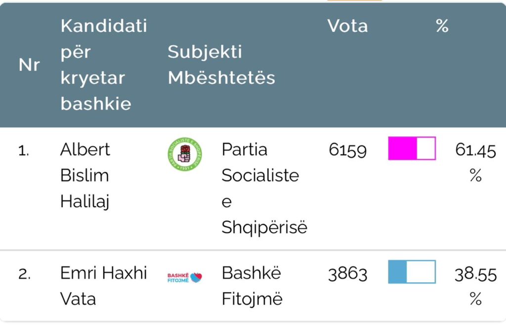The image size is (506, 330).
Task: Click the 61.45 % result value
Action: pos(476,162)
